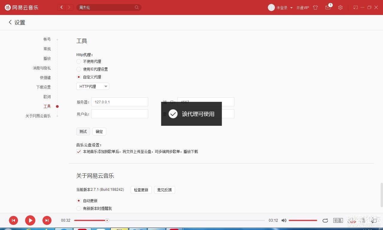Adjust the volume slider

click(x=303, y=220)
